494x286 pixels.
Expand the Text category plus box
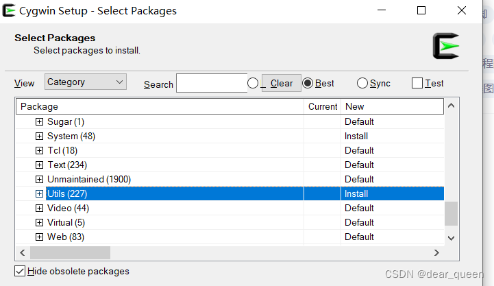tap(39, 165)
